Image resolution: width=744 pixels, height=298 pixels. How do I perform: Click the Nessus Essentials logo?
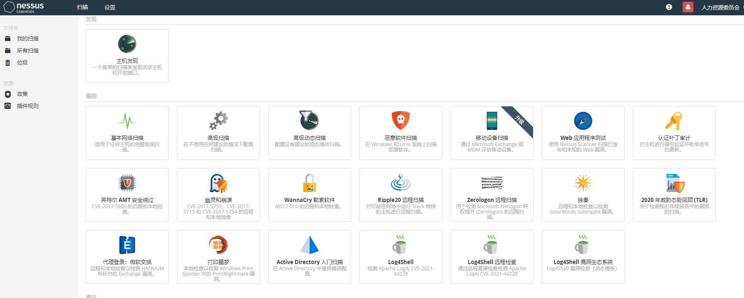pyautogui.click(x=24, y=7)
